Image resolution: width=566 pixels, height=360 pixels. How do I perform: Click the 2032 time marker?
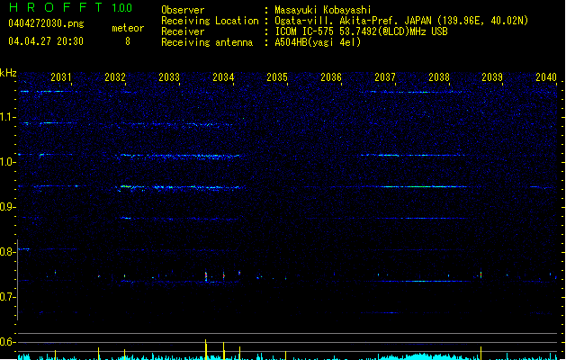tap(115, 76)
